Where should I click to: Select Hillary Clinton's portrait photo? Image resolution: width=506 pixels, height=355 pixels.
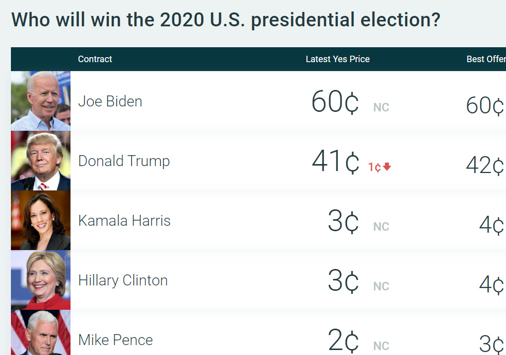click(40, 279)
